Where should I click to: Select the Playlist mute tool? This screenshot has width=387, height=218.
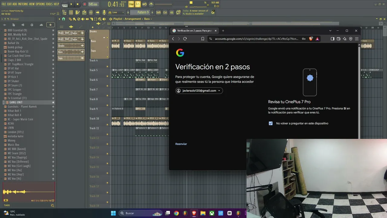pyautogui.click(x=83, y=19)
